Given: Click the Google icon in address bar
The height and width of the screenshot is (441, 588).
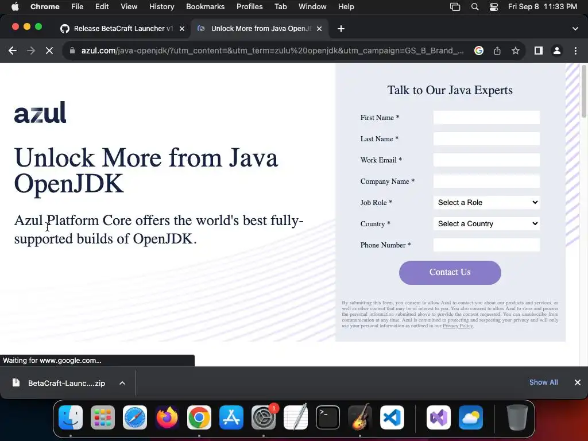Looking at the screenshot, I should point(479,51).
